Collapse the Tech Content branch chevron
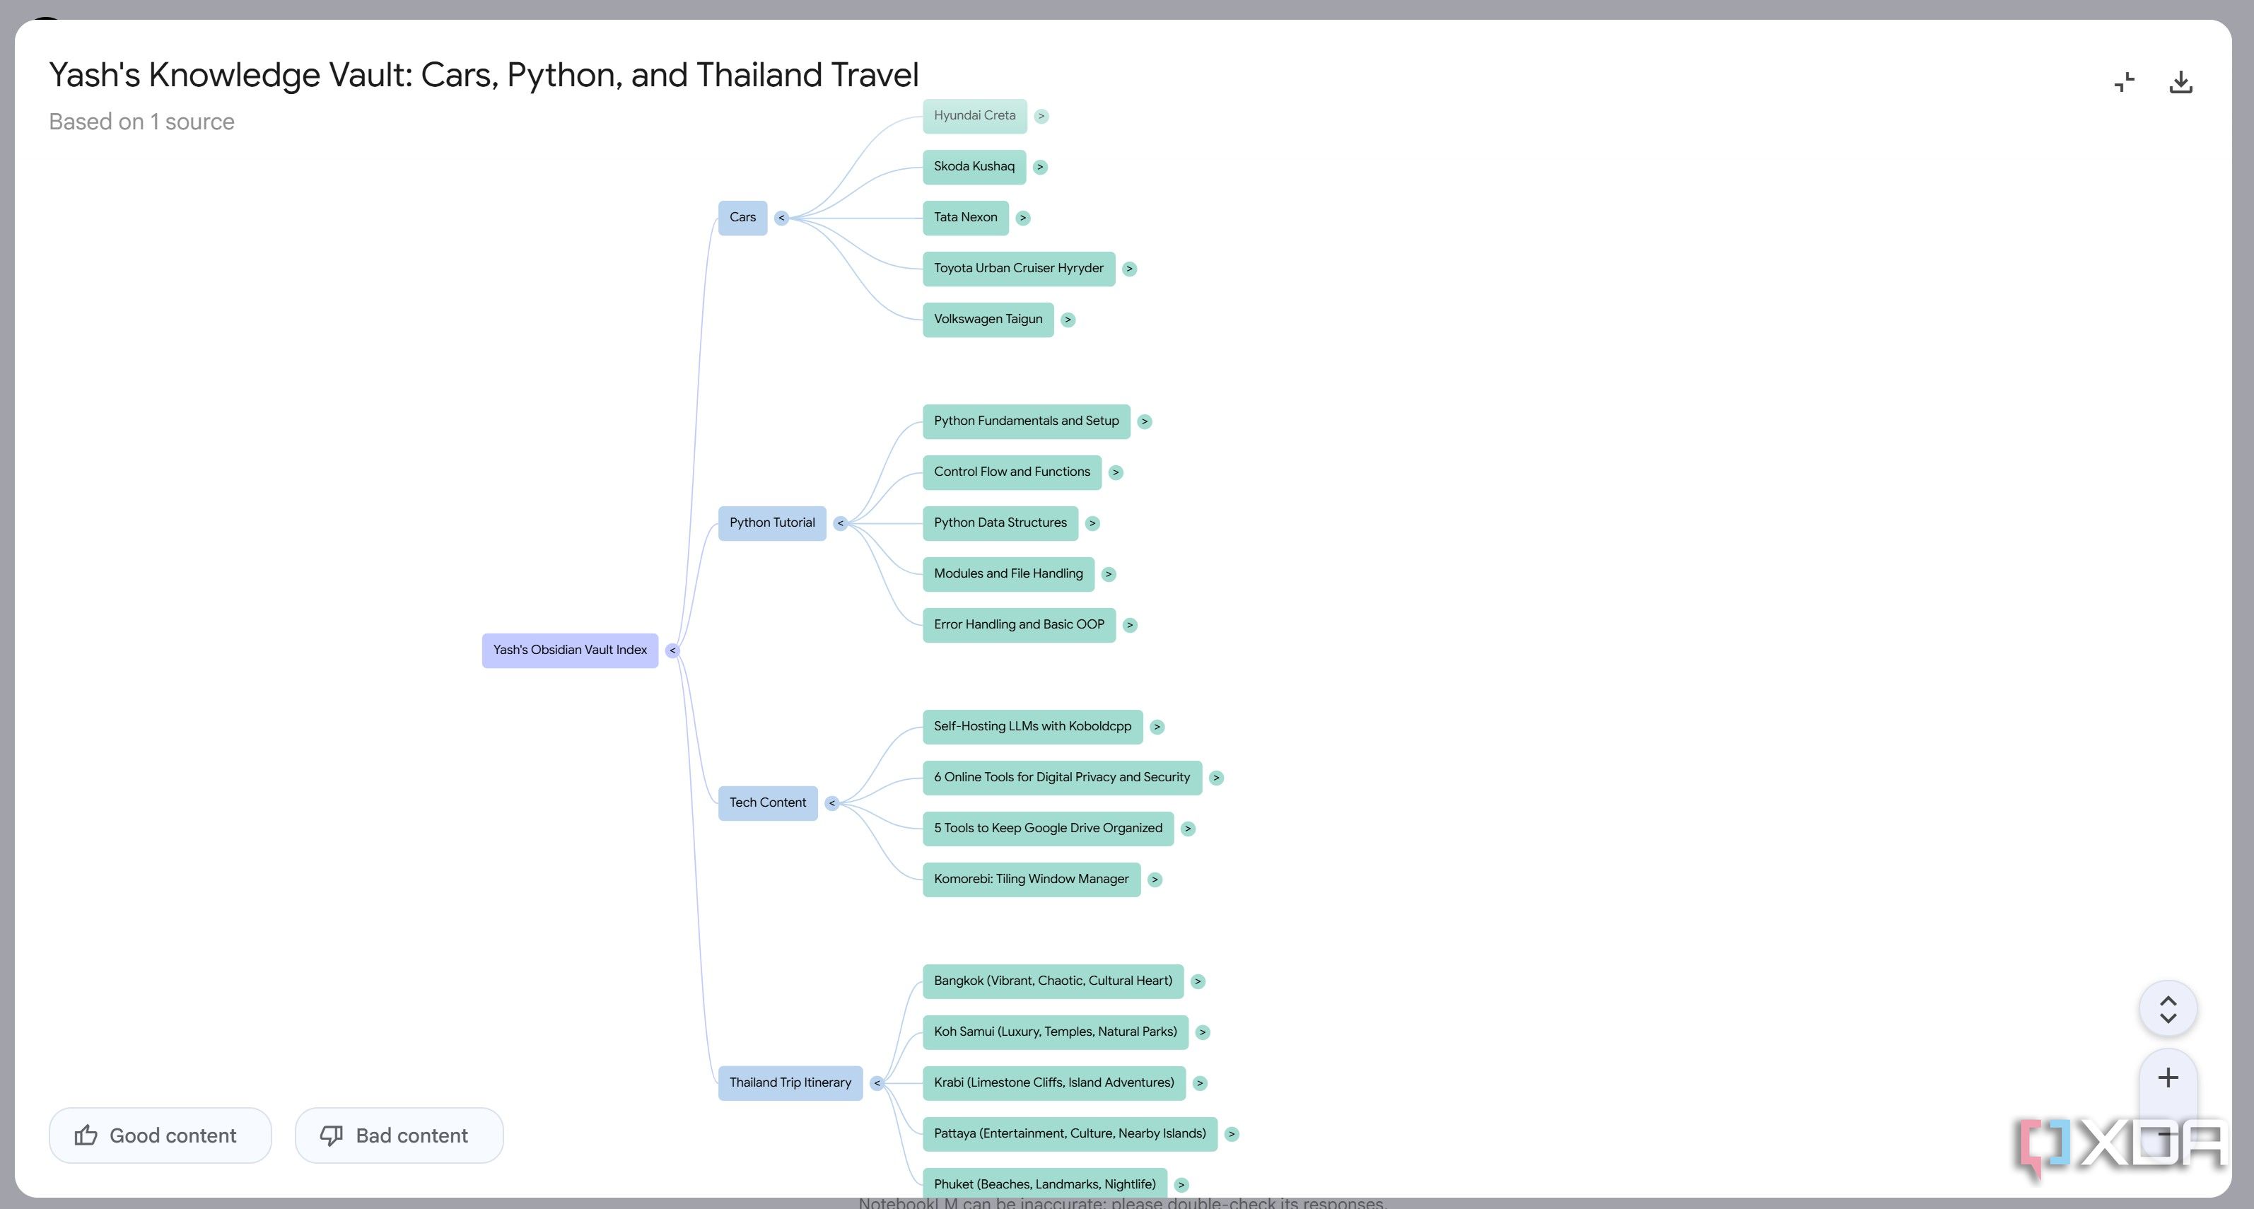The image size is (2254, 1209). click(x=831, y=803)
